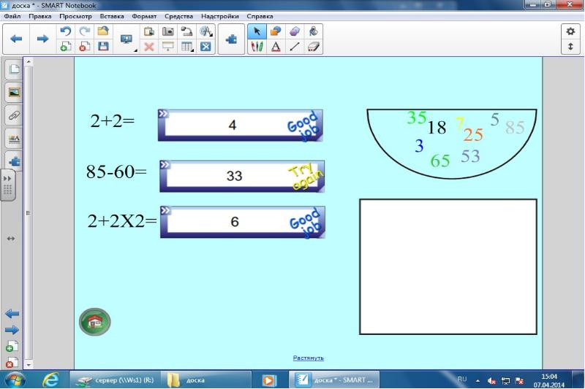Click the Pens tool icon
Image resolution: width=585 pixels, height=389 pixels.
(x=257, y=47)
